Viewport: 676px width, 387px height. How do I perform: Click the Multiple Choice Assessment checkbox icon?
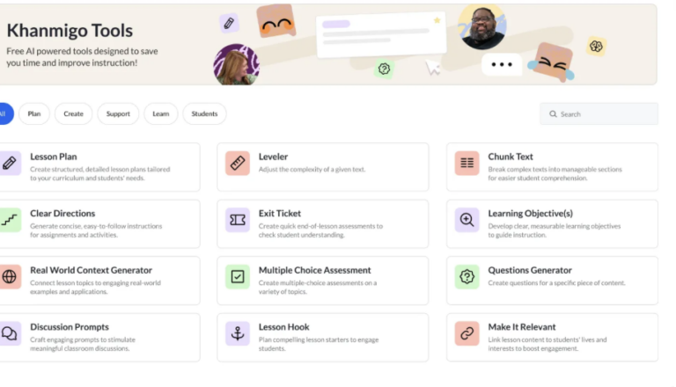(x=238, y=277)
